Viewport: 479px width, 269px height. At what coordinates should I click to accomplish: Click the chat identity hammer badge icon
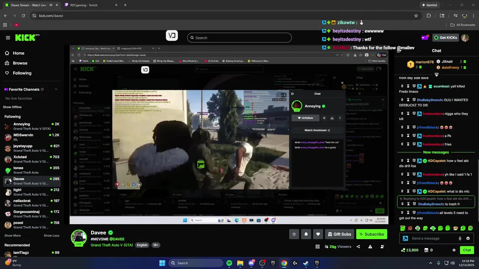405,238
